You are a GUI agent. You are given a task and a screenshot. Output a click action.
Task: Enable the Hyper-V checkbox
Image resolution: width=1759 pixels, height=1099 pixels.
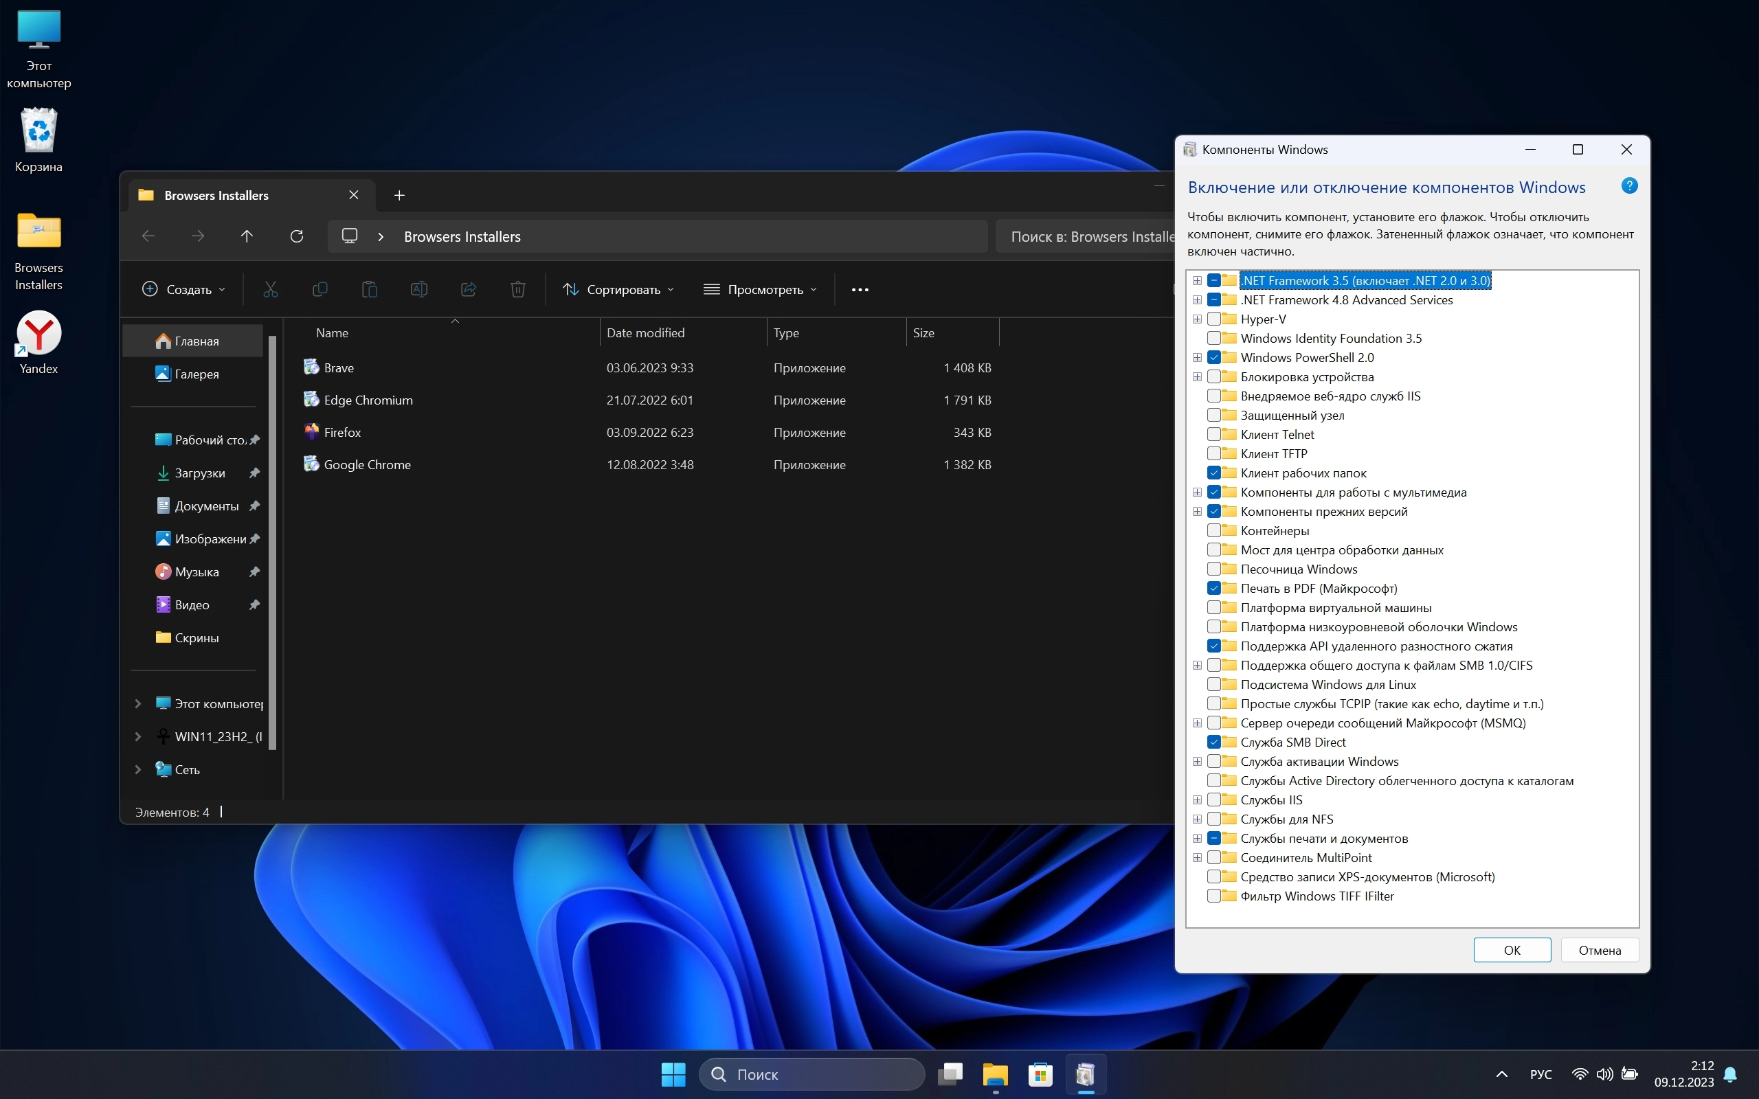pos(1213,319)
